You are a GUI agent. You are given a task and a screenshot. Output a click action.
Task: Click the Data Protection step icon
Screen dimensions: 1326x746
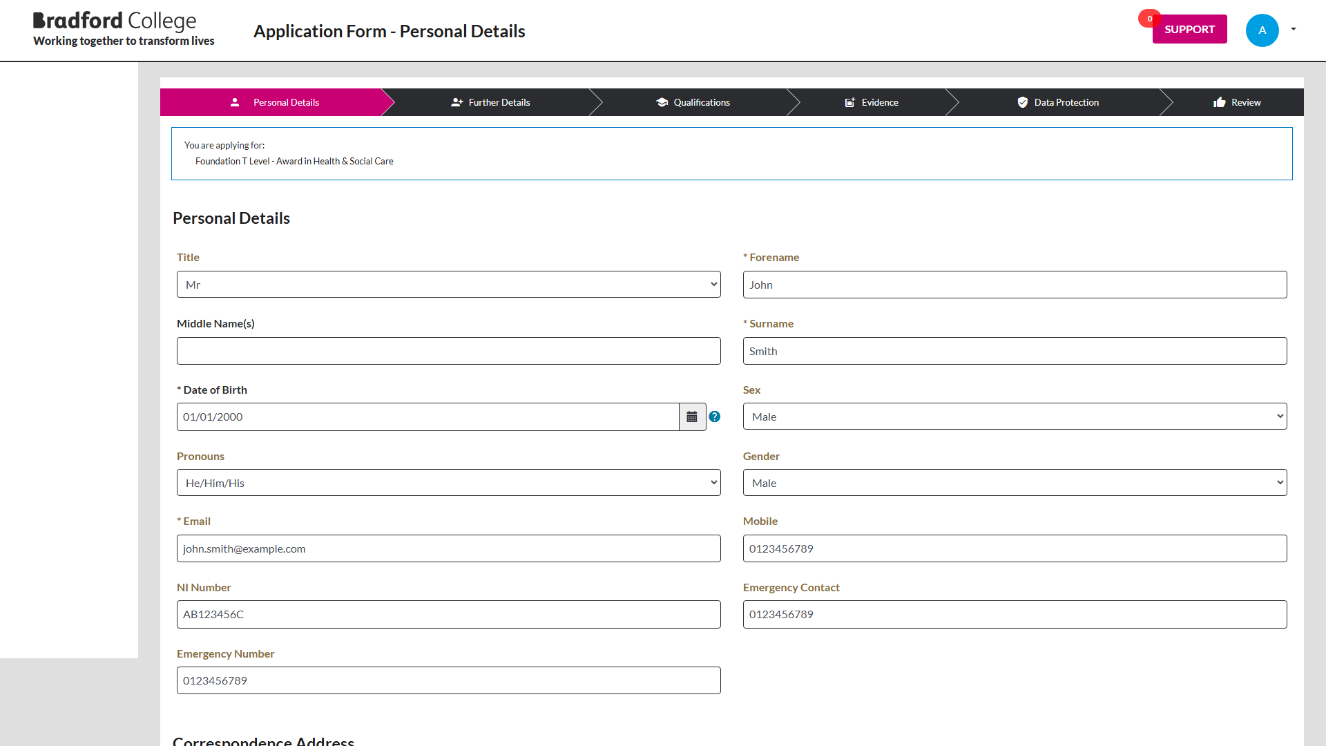(x=1021, y=102)
